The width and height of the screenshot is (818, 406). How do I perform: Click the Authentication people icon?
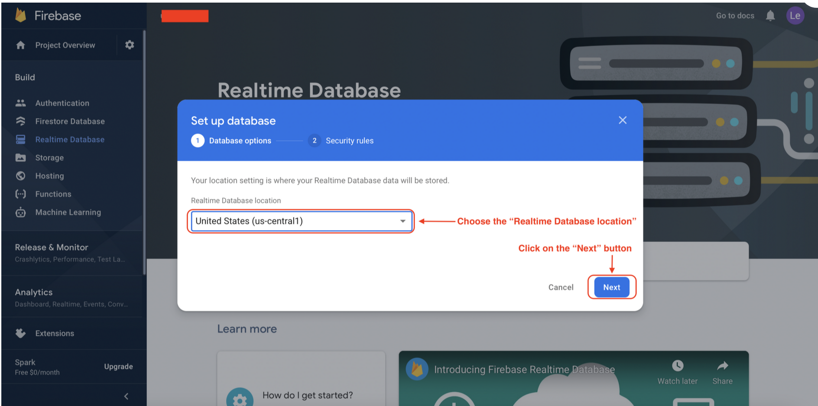point(20,103)
